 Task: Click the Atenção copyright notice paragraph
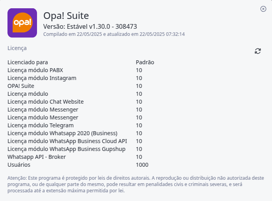(x=136, y=184)
